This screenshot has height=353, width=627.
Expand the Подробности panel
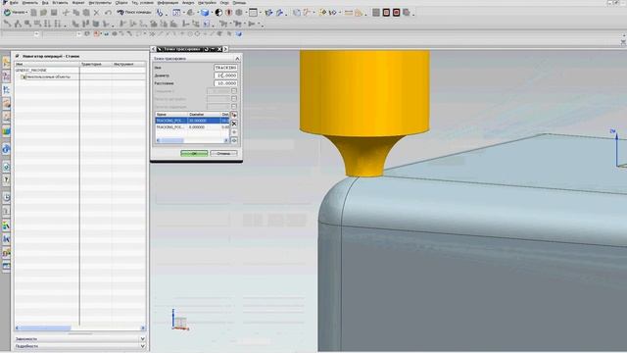[80, 346]
